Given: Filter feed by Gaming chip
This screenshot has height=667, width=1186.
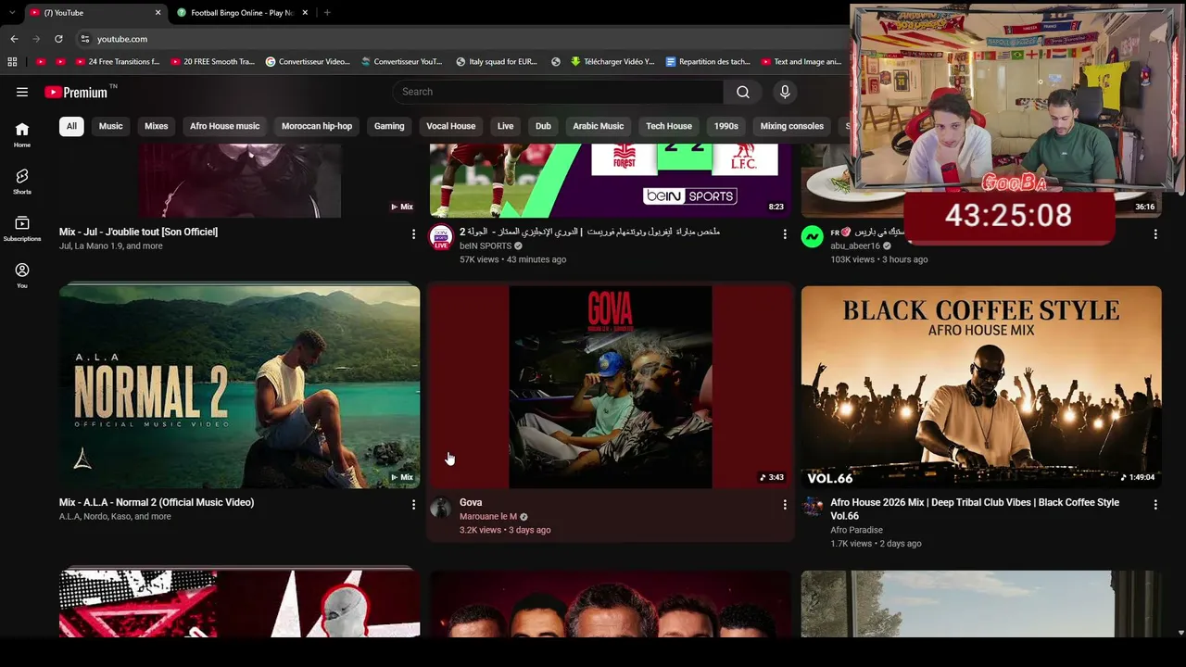Looking at the screenshot, I should [389, 126].
